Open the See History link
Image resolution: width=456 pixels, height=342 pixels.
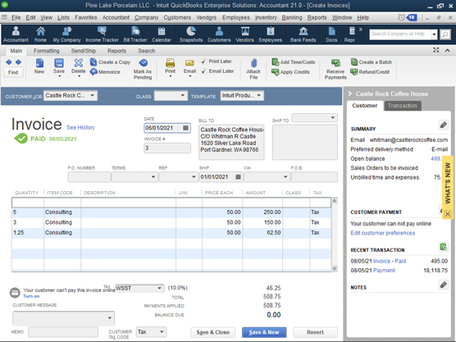[80, 127]
